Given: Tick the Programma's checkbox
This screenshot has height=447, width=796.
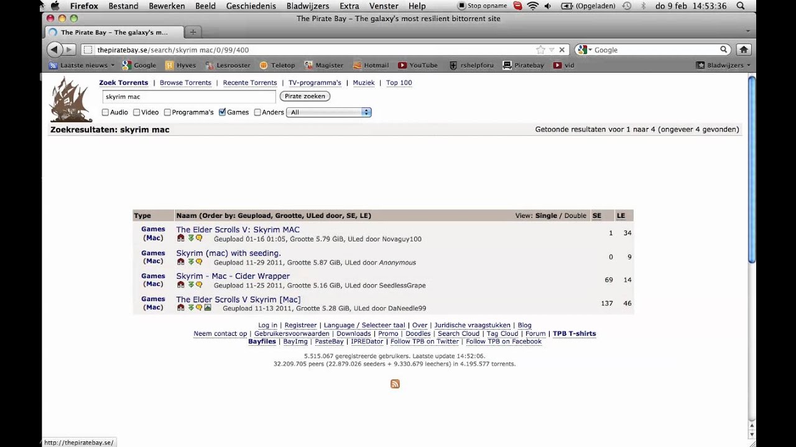Looking at the screenshot, I should coord(167,112).
